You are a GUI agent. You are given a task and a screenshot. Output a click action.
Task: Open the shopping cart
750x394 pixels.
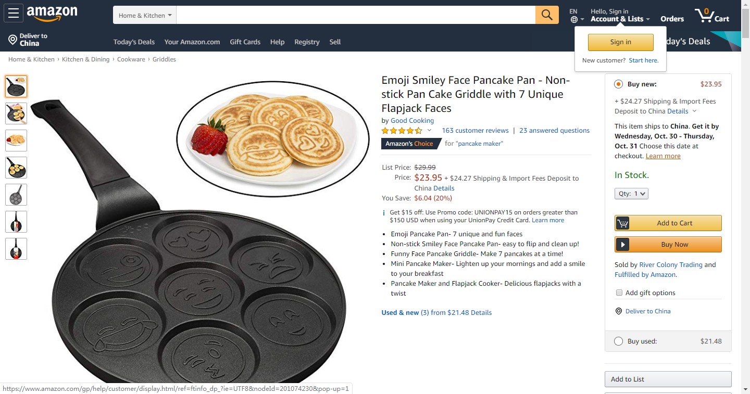coord(711,15)
